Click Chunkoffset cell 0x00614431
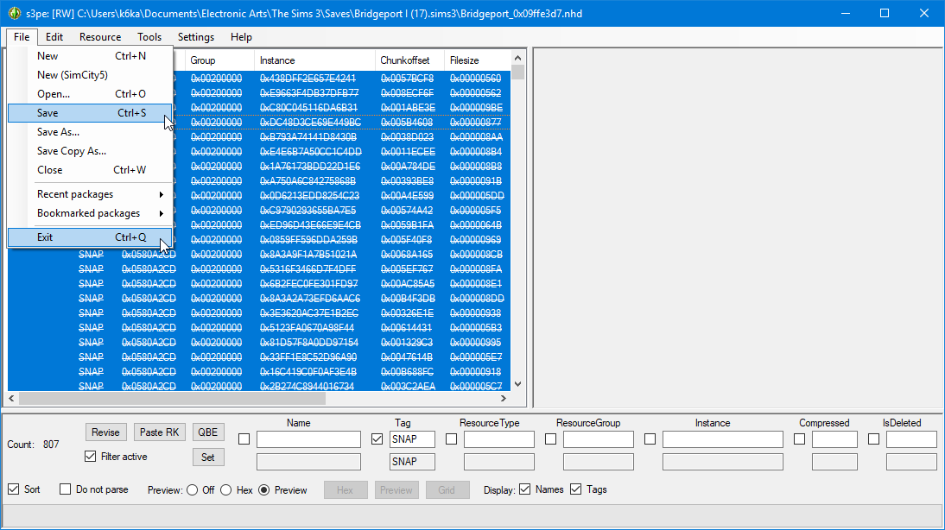This screenshot has width=945, height=530. [x=406, y=328]
